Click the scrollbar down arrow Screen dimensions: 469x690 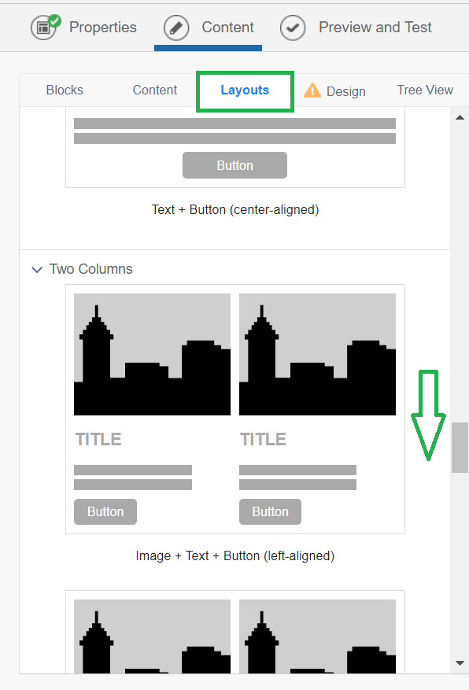(460, 662)
